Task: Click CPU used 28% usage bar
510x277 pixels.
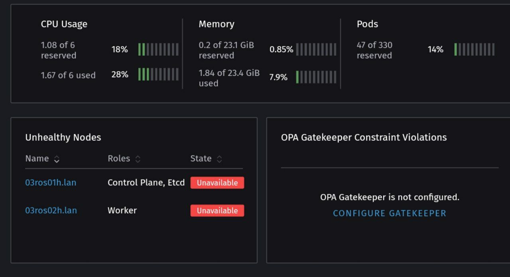Action: click(158, 74)
